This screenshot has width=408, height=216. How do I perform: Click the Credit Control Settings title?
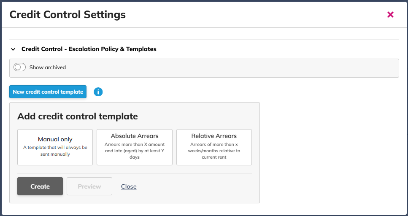pos(68,15)
